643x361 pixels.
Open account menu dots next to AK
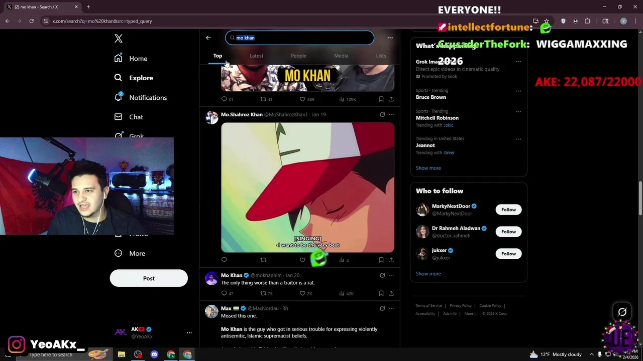[189, 332]
